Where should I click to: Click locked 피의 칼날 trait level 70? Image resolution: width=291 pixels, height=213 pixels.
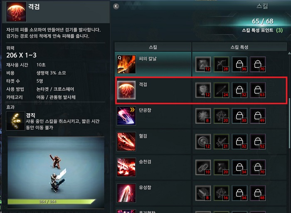[x=258, y=64]
